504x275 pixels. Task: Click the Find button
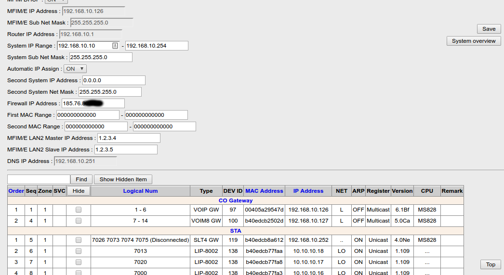pyautogui.click(x=81, y=179)
